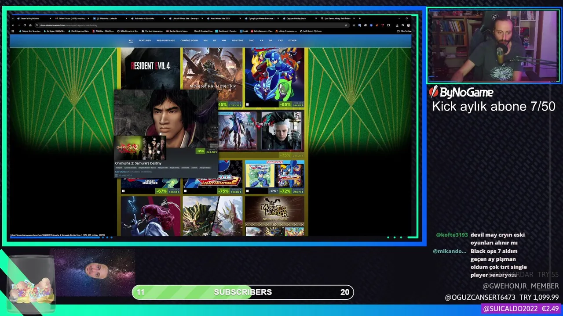This screenshot has width=563, height=316.
Task: Open the MH category filter
Action: tap(205, 40)
